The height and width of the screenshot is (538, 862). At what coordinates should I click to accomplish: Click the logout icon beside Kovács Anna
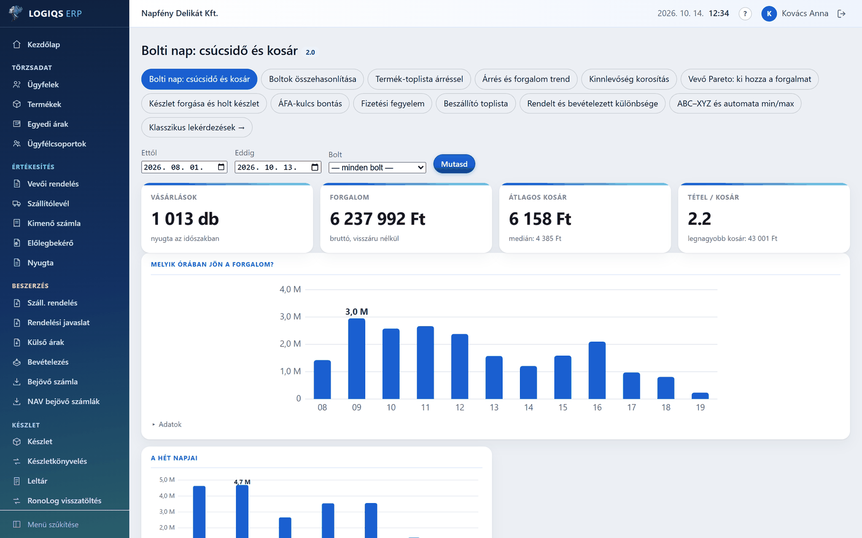click(842, 14)
